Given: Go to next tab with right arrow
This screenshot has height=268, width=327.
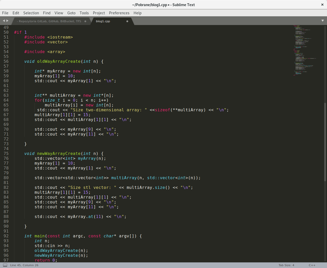Looking at the screenshot, I should 7,21.
